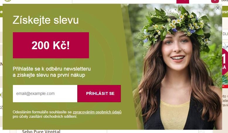The image size is (228, 133).
Task: Click the email@example.com input field
Action: pos(45,93)
